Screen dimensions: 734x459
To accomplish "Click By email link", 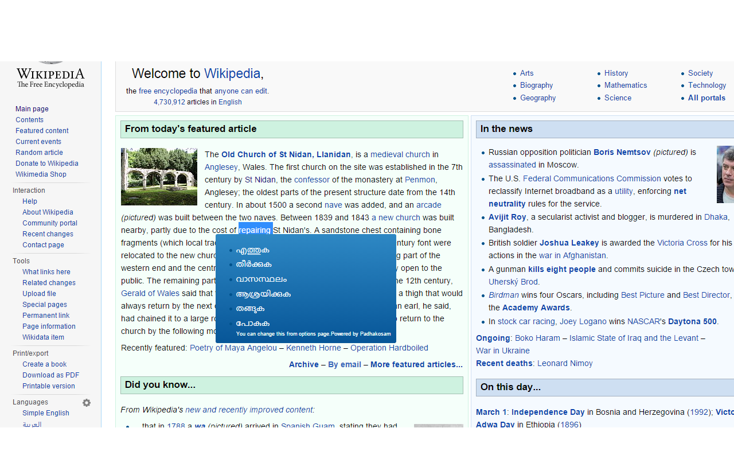I will (345, 365).
